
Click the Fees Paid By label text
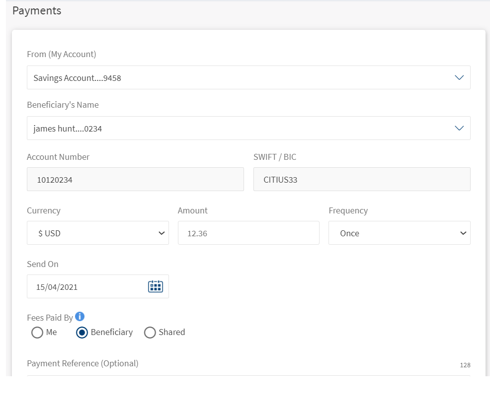50,318
